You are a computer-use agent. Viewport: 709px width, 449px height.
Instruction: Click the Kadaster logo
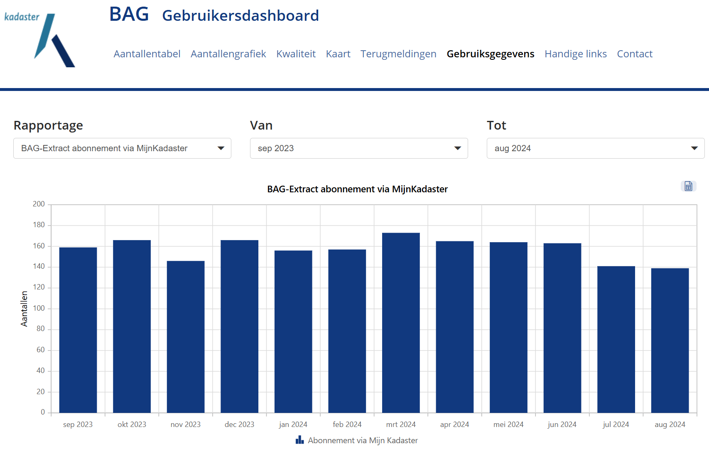click(x=39, y=35)
